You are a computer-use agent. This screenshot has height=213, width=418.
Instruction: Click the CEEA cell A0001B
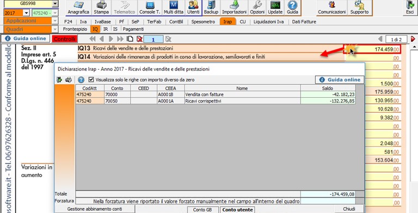(171, 95)
